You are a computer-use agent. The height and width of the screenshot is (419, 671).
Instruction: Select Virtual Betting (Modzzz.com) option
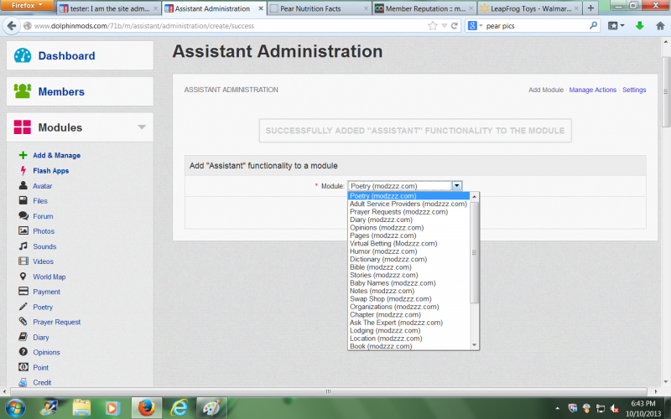pyautogui.click(x=393, y=243)
